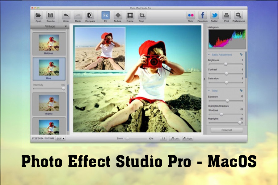Adjust the Exposure slider
Image resolution: width=278 pixels, height=185 pixels.
click(x=226, y=101)
